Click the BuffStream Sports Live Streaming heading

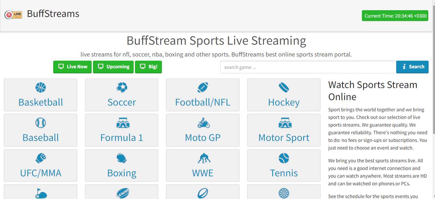point(216,41)
